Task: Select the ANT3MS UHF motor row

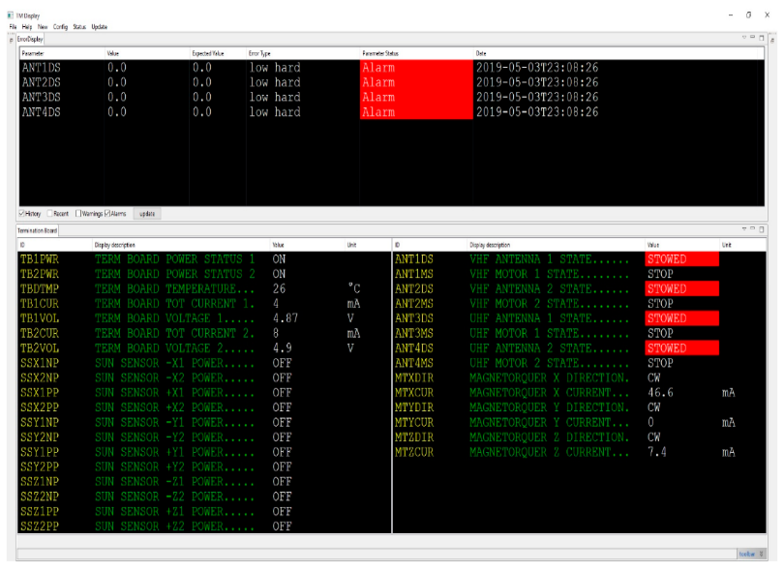Action: (580, 334)
